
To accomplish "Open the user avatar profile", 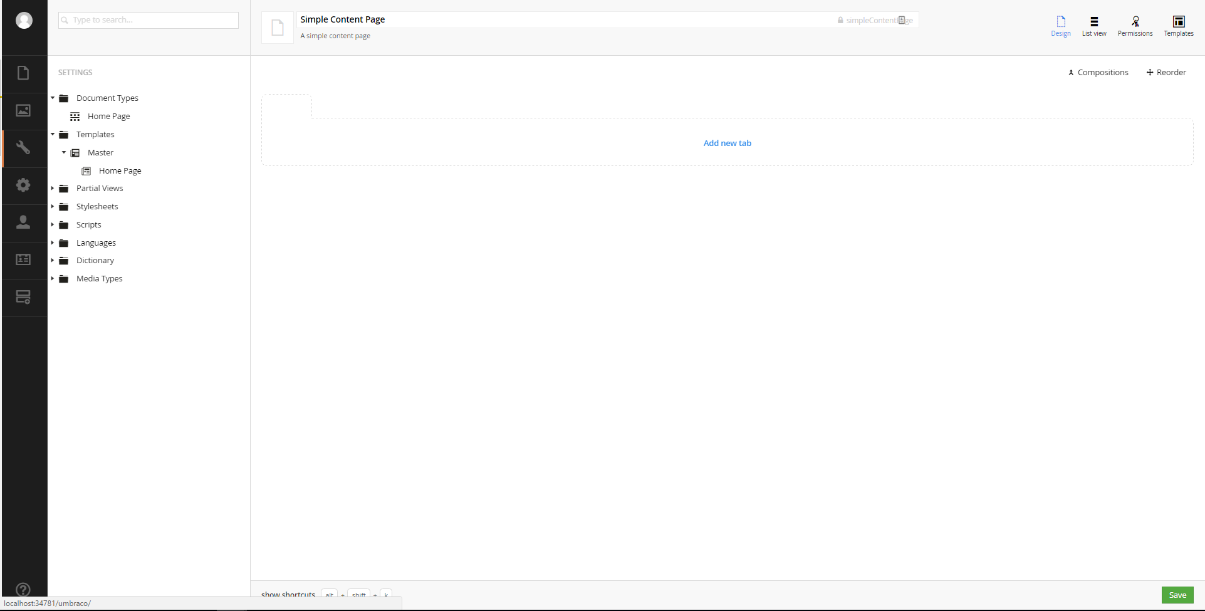I will point(24,21).
